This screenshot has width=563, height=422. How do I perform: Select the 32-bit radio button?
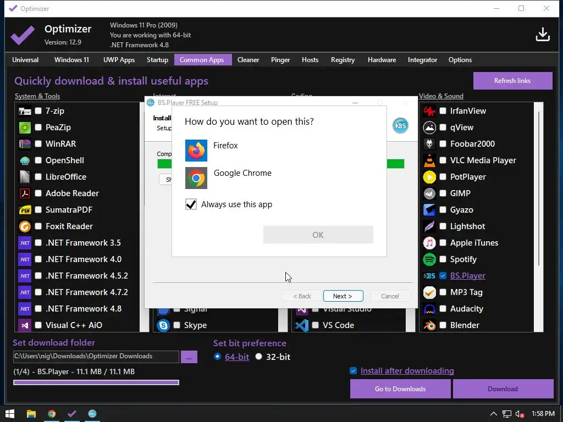click(x=258, y=357)
